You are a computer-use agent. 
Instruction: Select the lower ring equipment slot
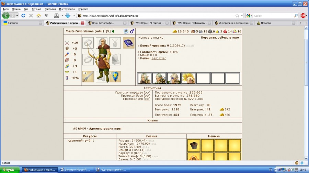pos(88,59)
